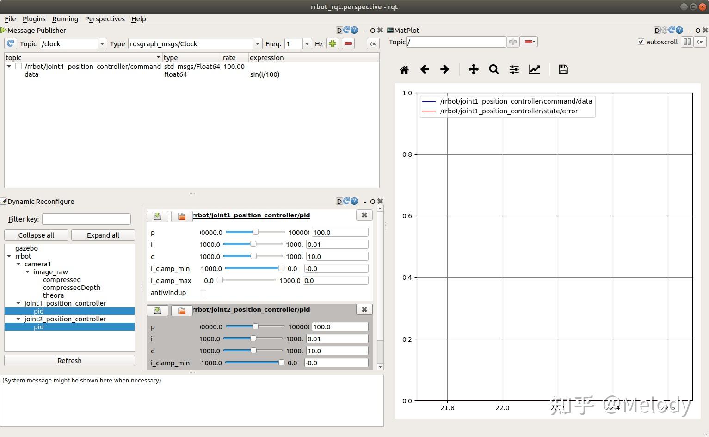
Task: Collapse the camera1 tree node
Action: click(18, 264)
